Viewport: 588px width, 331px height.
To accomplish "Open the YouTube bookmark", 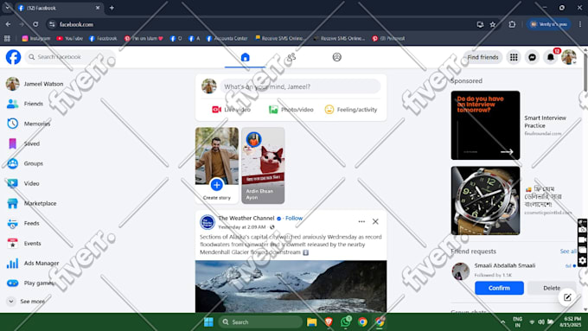I will [70, 38].
